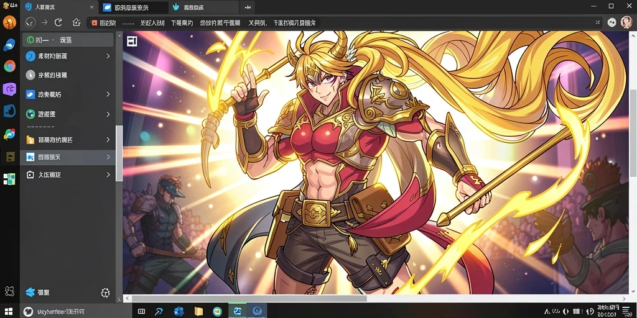637x318 pixels.
Task: Expand the last sidebar item with camera icon
Action: click(x=108, y=175)
